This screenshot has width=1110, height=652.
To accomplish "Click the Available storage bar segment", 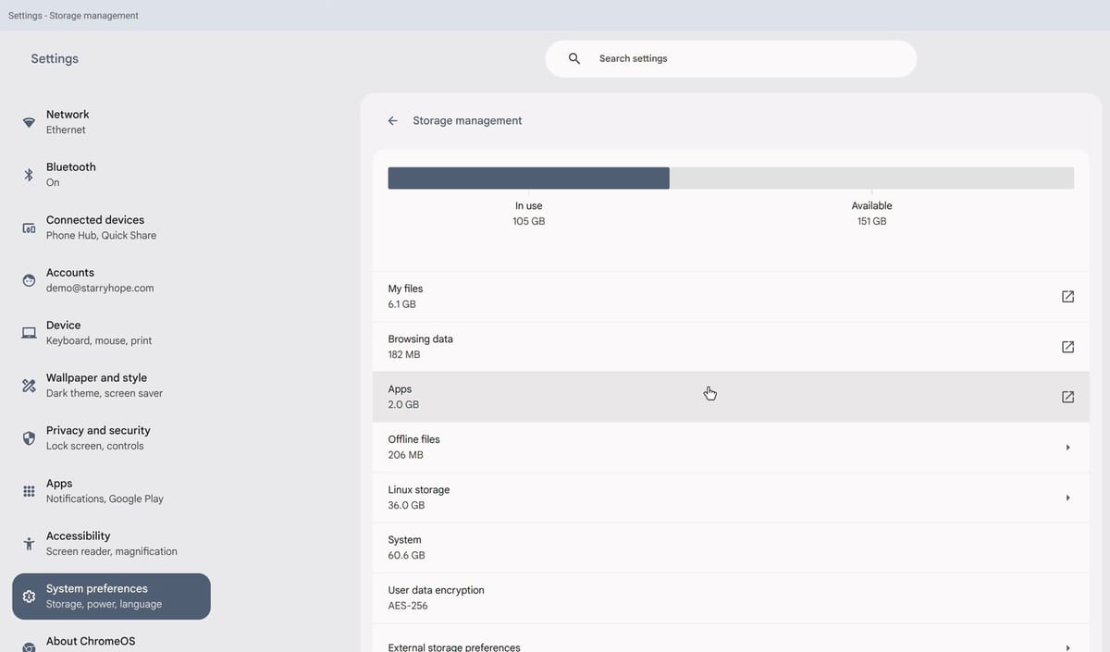I will coord(871,178).
